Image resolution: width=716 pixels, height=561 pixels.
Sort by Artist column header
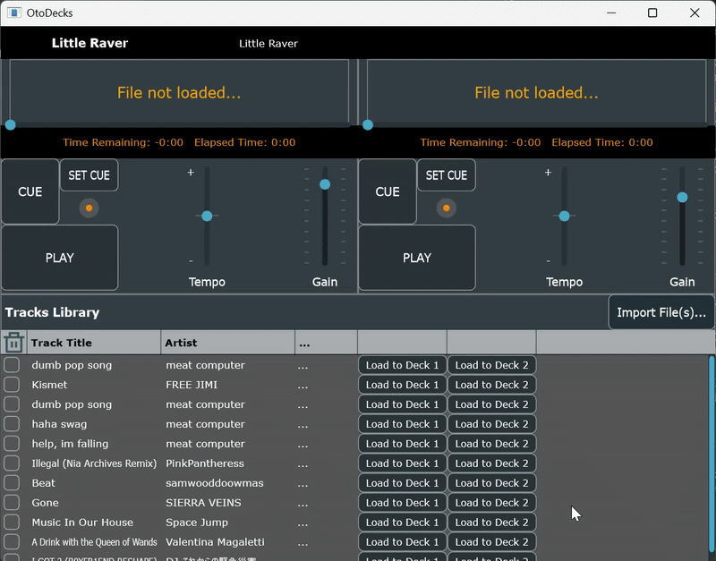tap(228, 343)
